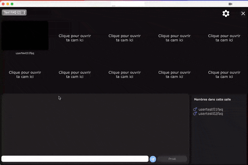Select usertest01faq in the members list
Screen dimensions: 248x165
pos(210,109)
